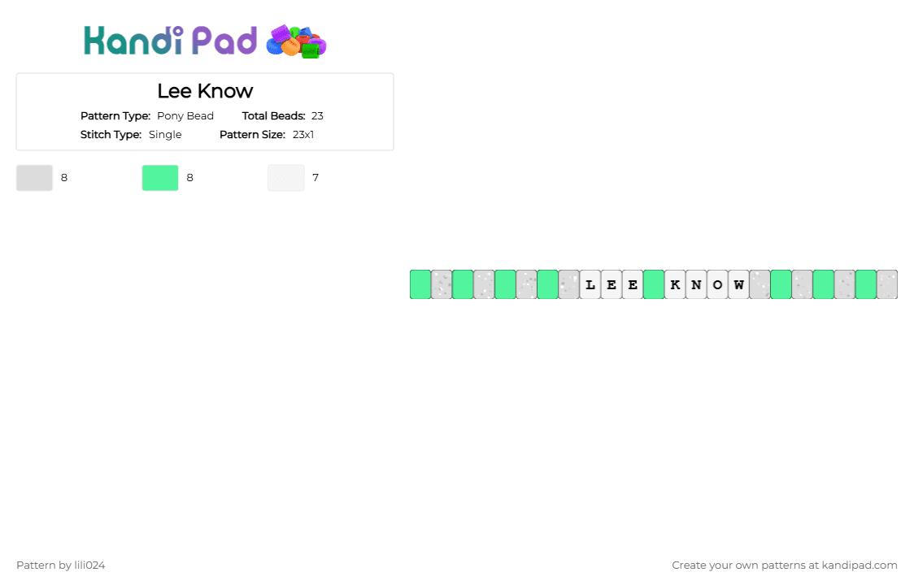Click the count 7 beside white swatch
Screen dimensions: 914x585
316,178
